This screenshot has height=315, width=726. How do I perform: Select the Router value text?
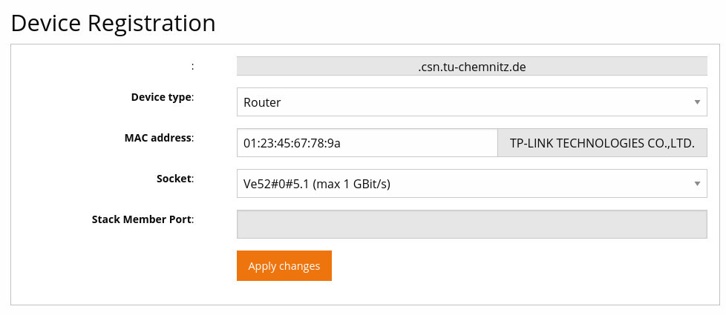coord(262,102)
